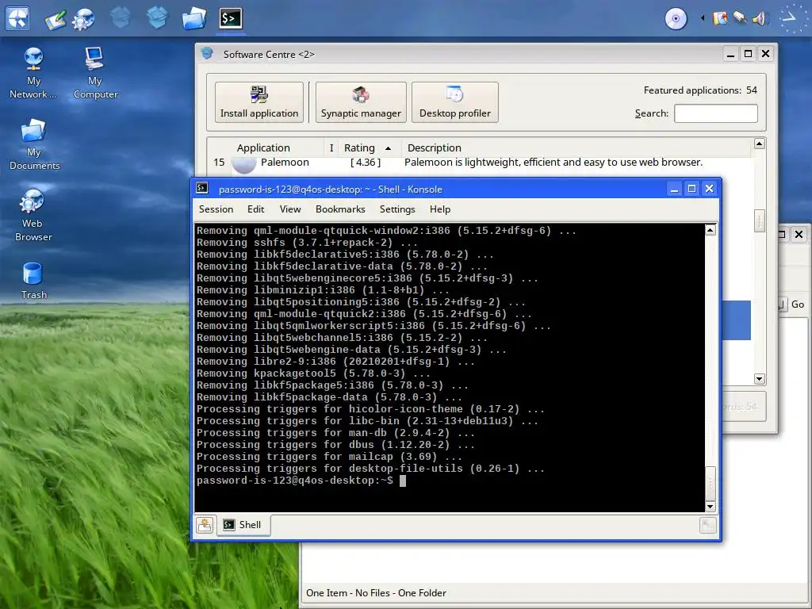Screen dimensions: 812x609
Task: Click the volume speaker tray icon
Action: point(759,19)
